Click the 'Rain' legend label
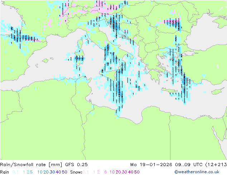The height and width of the screenshot is (175, 227). (x=5, y=172)
